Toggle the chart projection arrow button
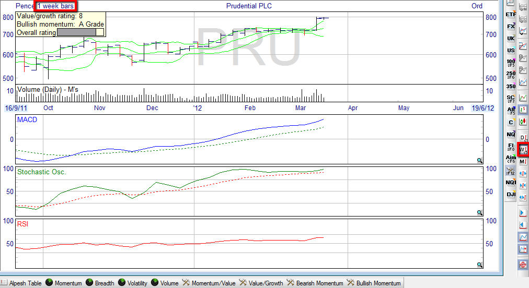Screen dimensions: 529x288 (523, 249)
